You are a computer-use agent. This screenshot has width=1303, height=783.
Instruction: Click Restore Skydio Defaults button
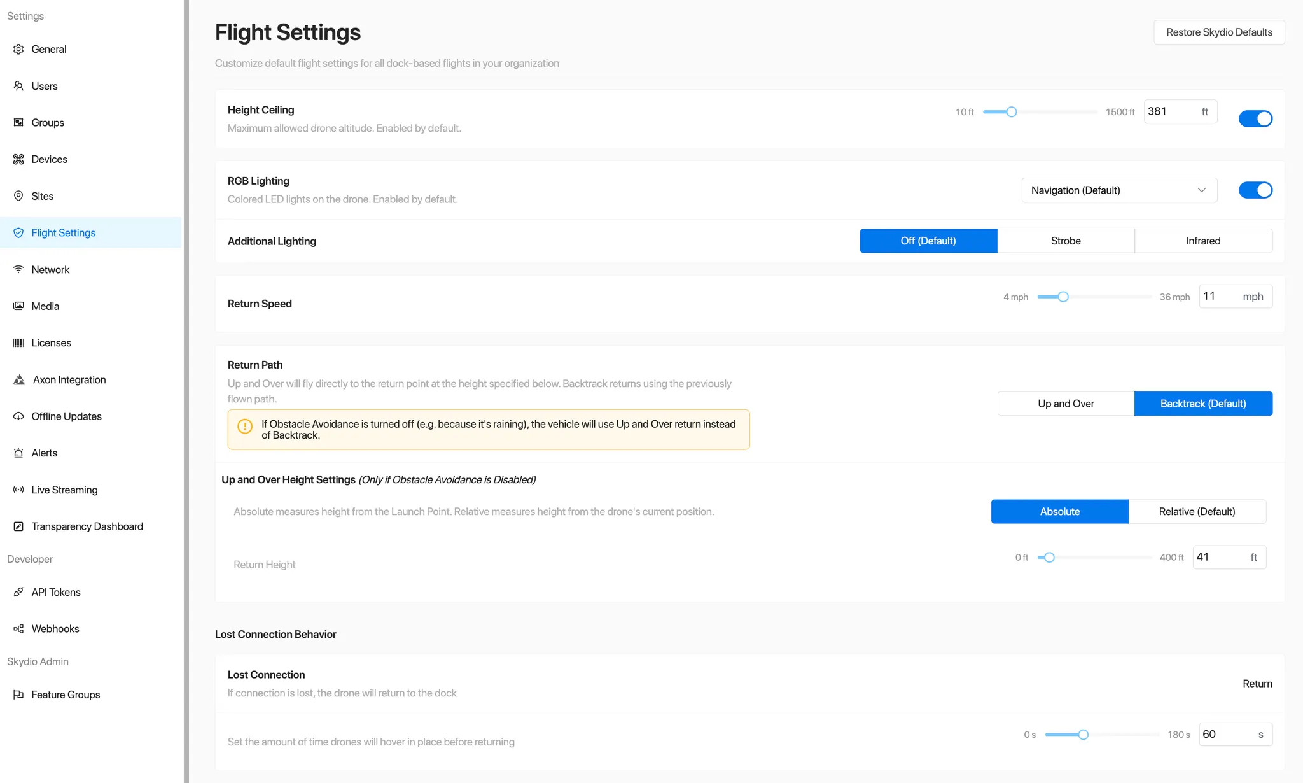[x=1218, y=32]
